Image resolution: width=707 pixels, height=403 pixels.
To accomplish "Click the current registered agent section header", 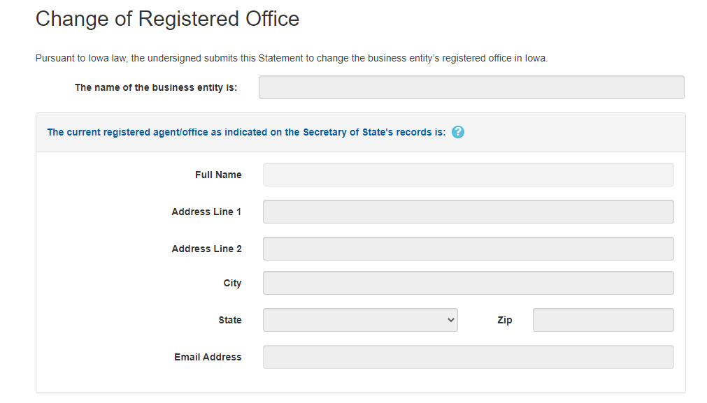I will point(245,132).
